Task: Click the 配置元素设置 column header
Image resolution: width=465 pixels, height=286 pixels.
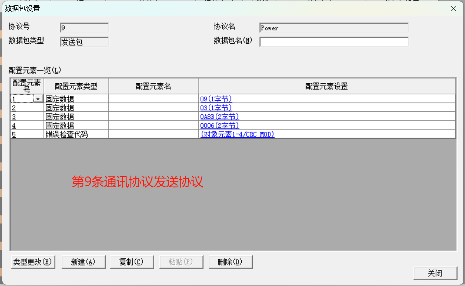Action: point(327,86)
